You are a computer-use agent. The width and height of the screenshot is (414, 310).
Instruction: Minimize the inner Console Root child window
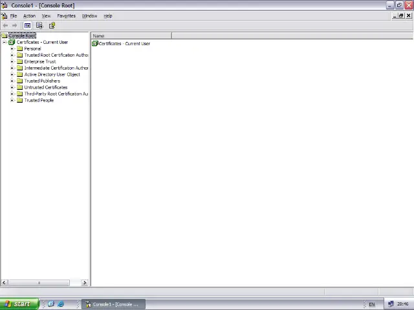point(395,15)
